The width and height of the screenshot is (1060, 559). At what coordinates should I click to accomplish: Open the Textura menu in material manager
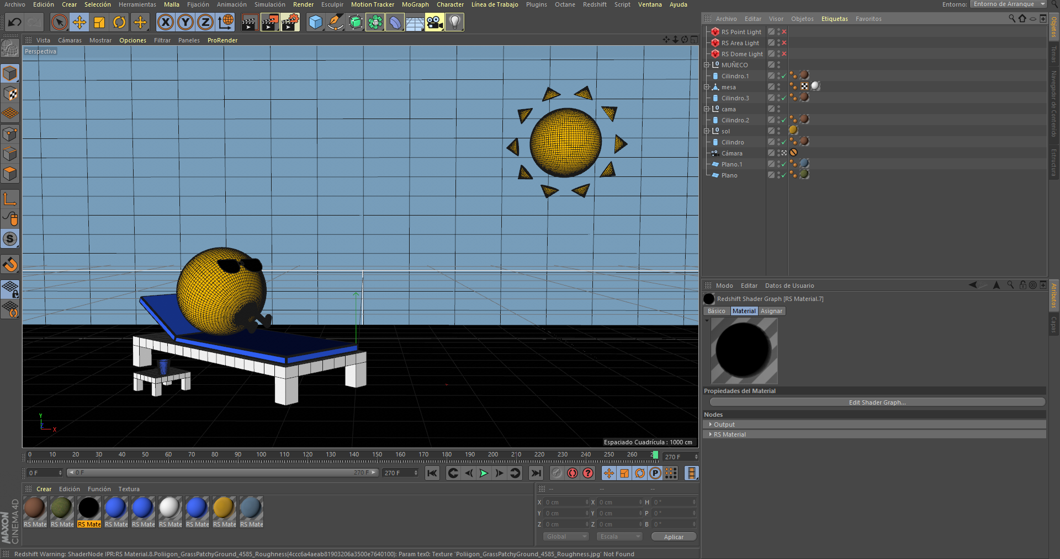coord(129,489)
